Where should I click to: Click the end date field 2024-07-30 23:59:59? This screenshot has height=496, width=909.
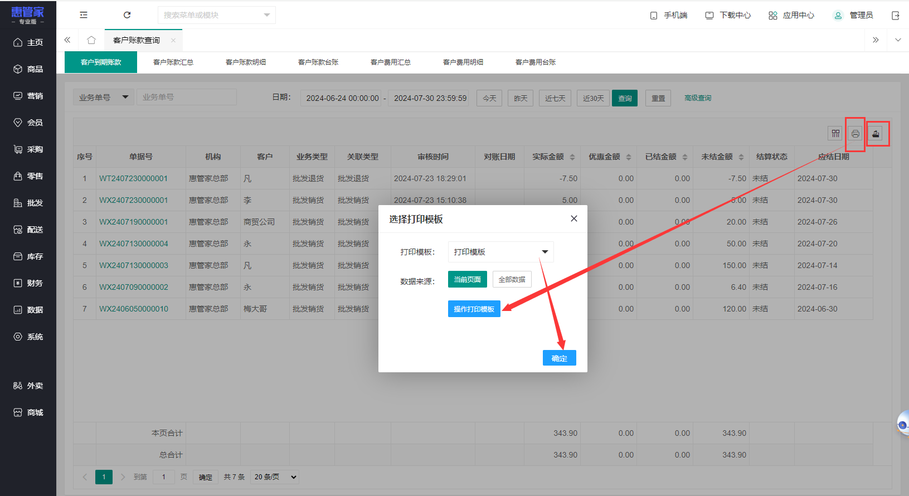point(429,98)
